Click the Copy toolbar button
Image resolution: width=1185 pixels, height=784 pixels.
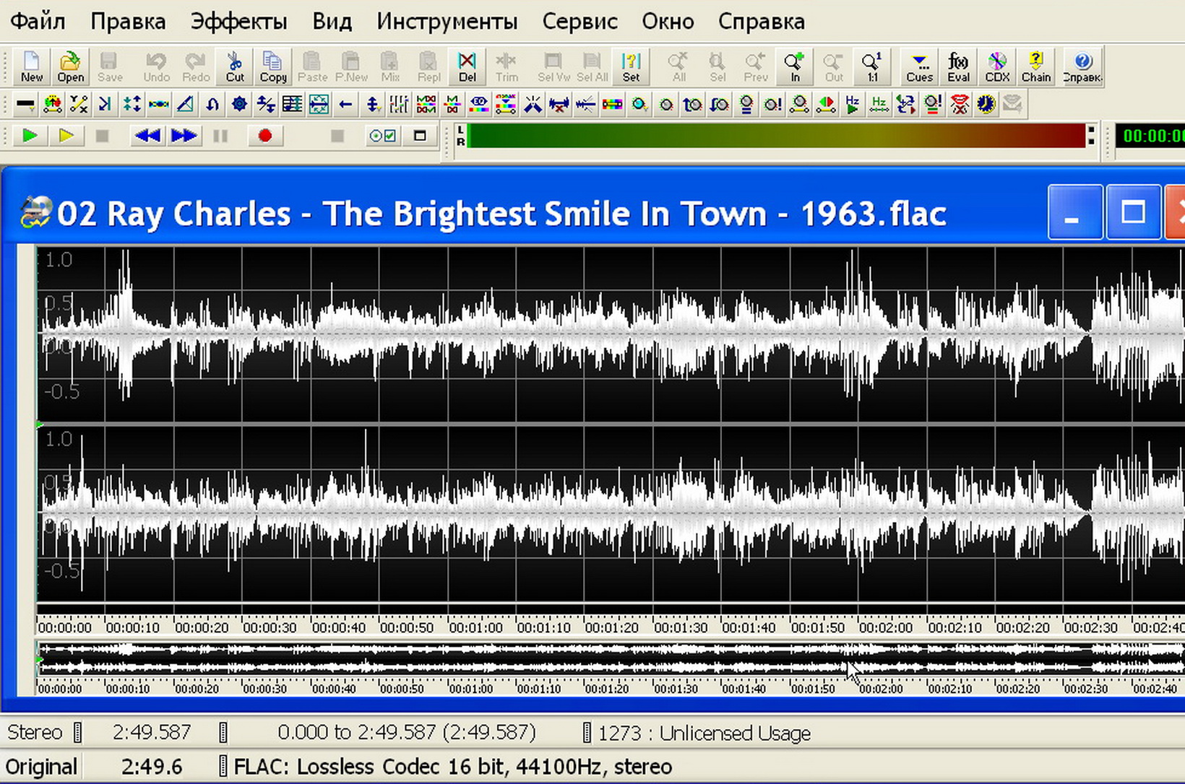(x=273, y=67)
